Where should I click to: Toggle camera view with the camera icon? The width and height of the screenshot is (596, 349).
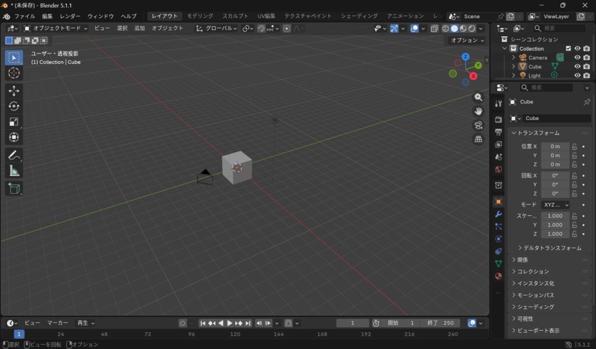point(478,125)
